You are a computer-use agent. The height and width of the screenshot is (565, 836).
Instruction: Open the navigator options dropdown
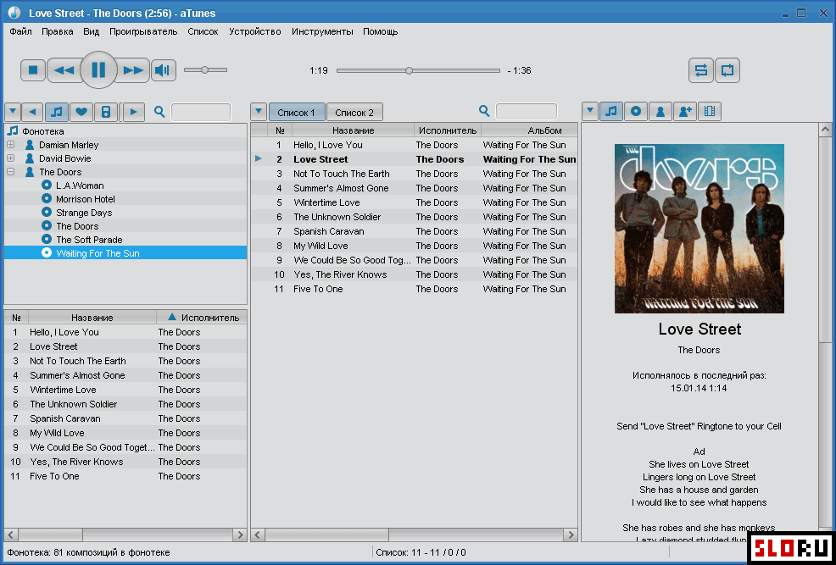click(x=13, y=112)
